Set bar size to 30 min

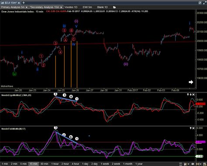44,164
